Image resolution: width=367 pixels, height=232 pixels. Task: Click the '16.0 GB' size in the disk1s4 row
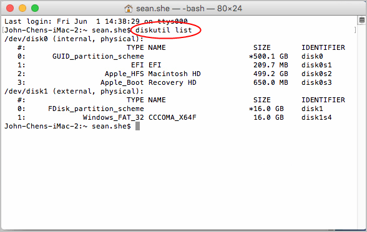click(268, 117)
